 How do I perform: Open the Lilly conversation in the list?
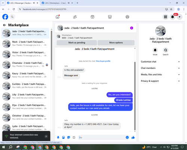pos(25,96)
